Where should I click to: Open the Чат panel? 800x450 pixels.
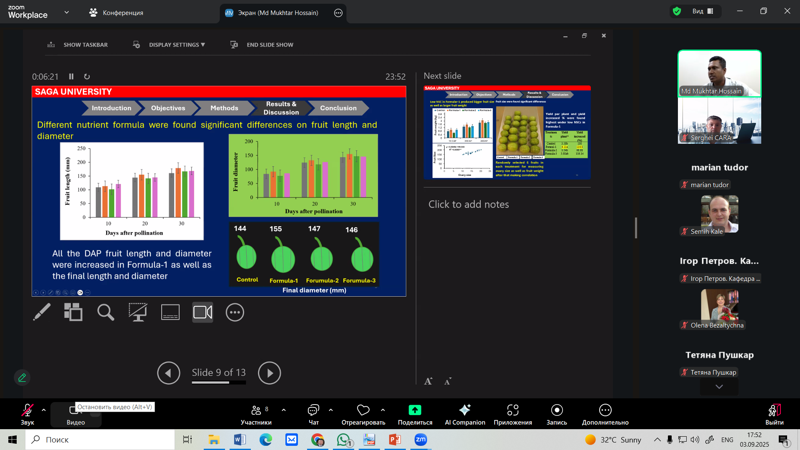coord(313,415)
